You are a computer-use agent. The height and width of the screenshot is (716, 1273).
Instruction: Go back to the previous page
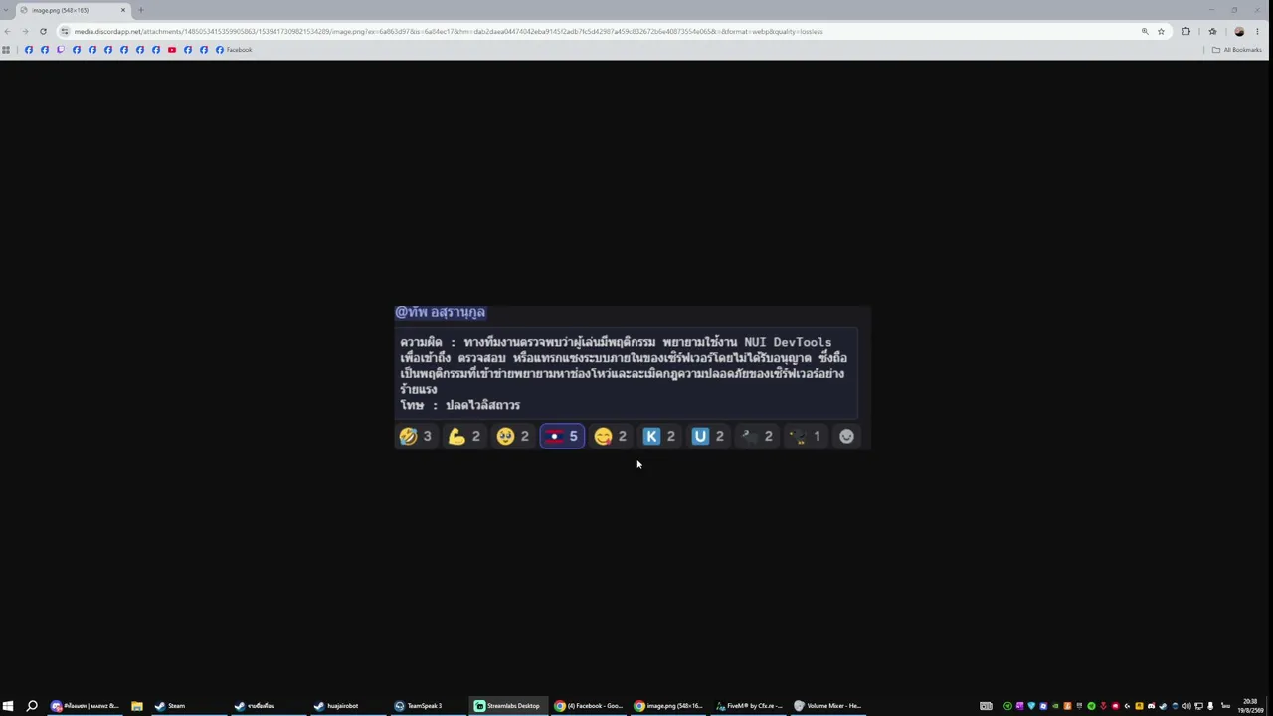coord(8,31)
